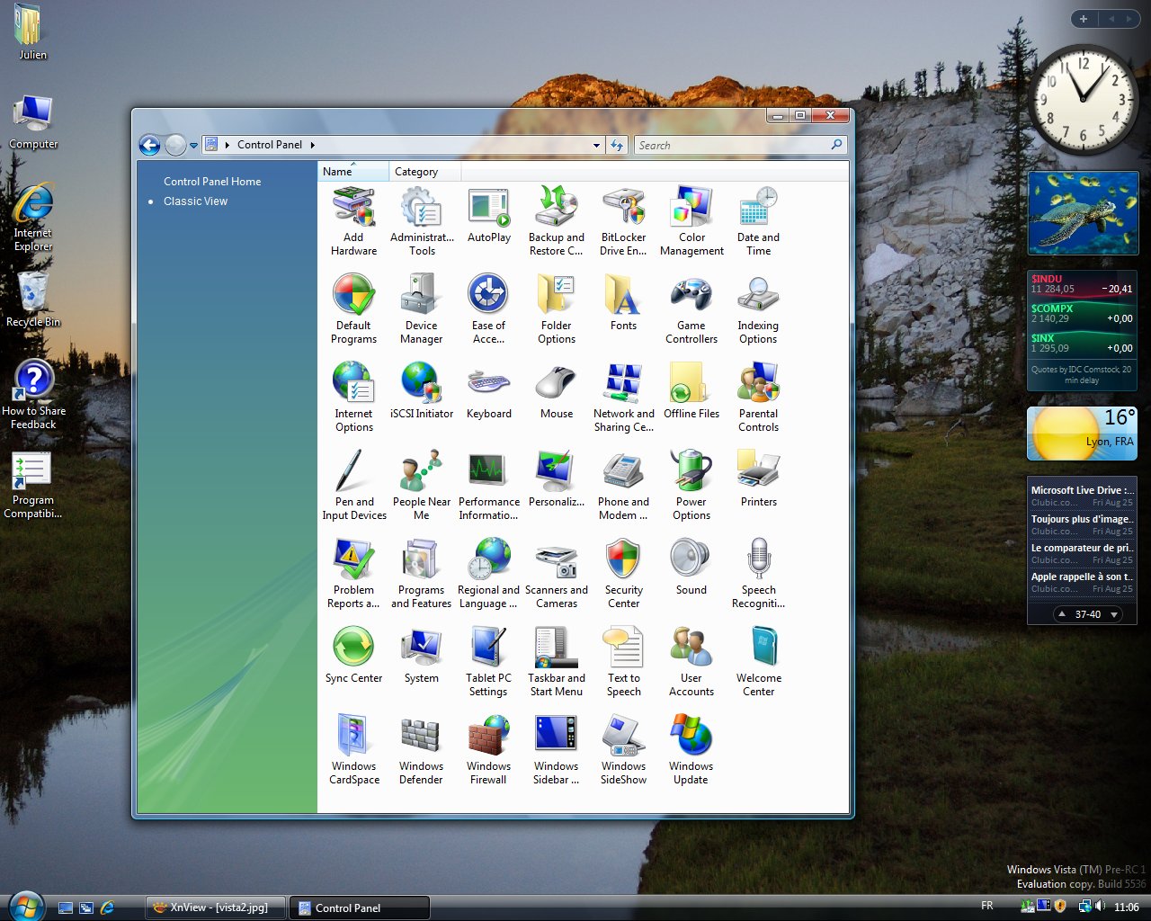Open Date and Time settings

758,221
